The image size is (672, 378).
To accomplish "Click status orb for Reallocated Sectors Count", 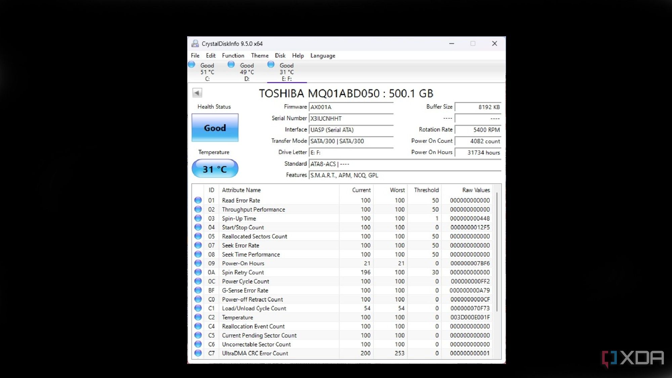I will coord(198,236).
